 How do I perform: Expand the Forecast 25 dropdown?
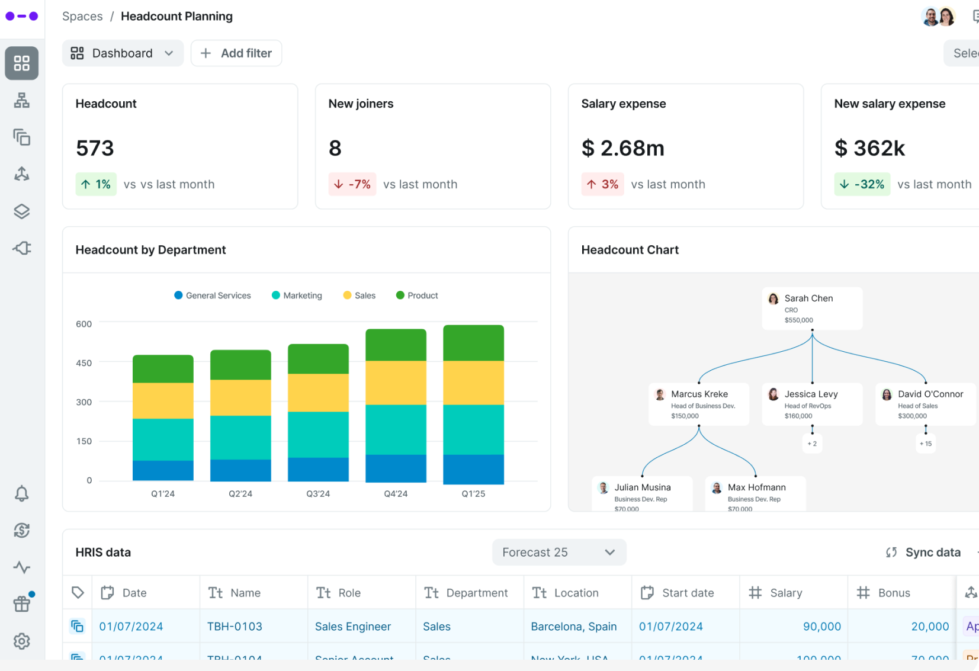coord(559,553)
